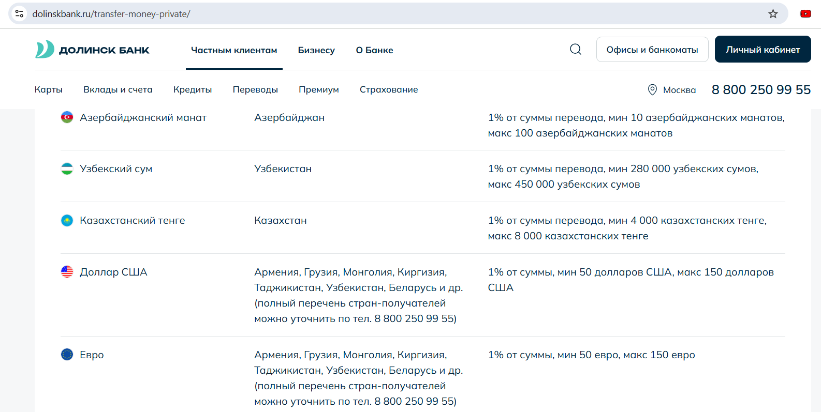Click the Kazakh tenge commission text
Image resolution: width=821 pixels, height=412 pixels.
coord(627,228)
